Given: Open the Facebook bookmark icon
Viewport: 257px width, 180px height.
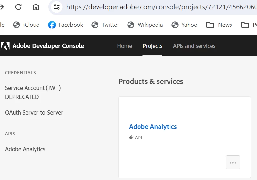Looking at the screenshot, I should (x=52, y=25).
